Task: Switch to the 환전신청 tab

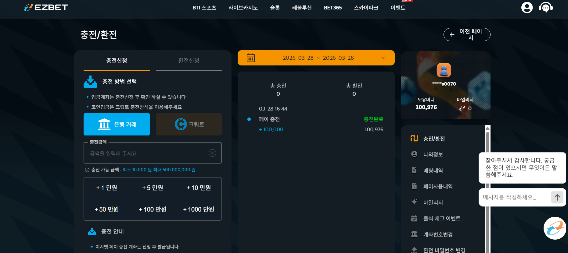Action: [189, 61]
